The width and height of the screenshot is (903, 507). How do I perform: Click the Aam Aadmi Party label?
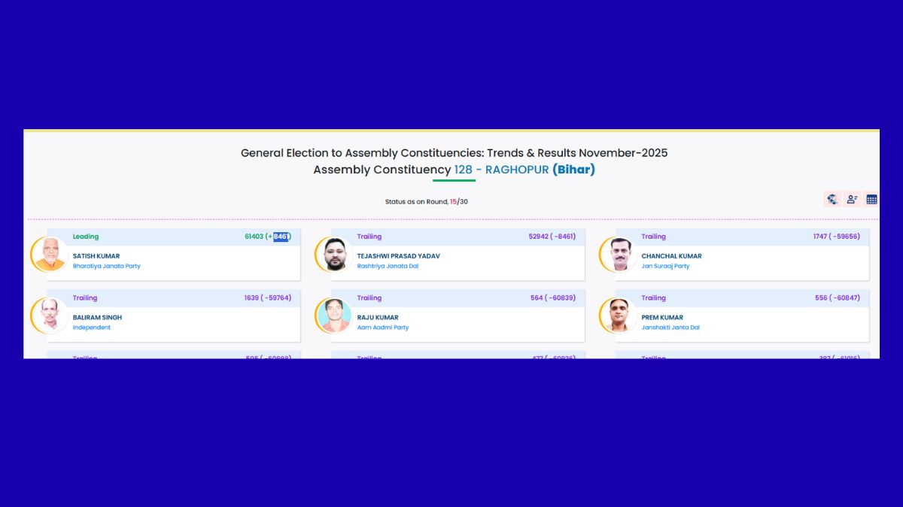tap(383, 327)
